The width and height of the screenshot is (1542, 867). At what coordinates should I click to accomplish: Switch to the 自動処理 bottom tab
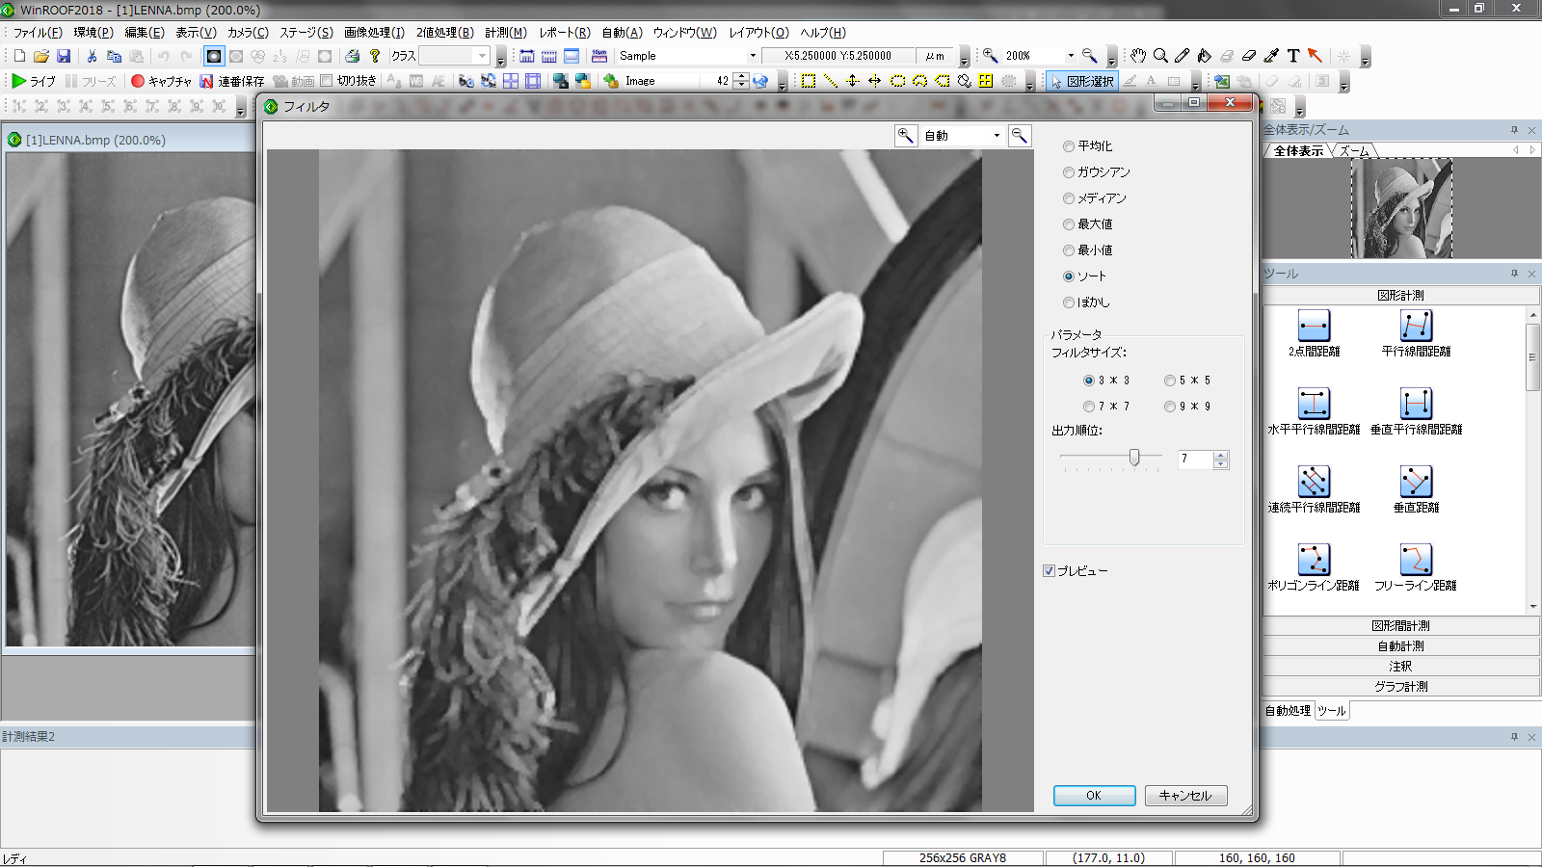pos(1288,711)
